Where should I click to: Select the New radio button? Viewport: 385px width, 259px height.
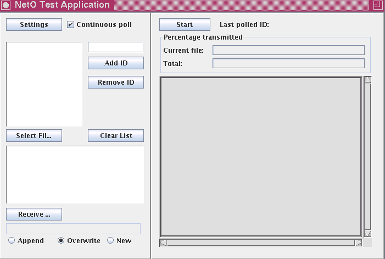pos(110,240)
